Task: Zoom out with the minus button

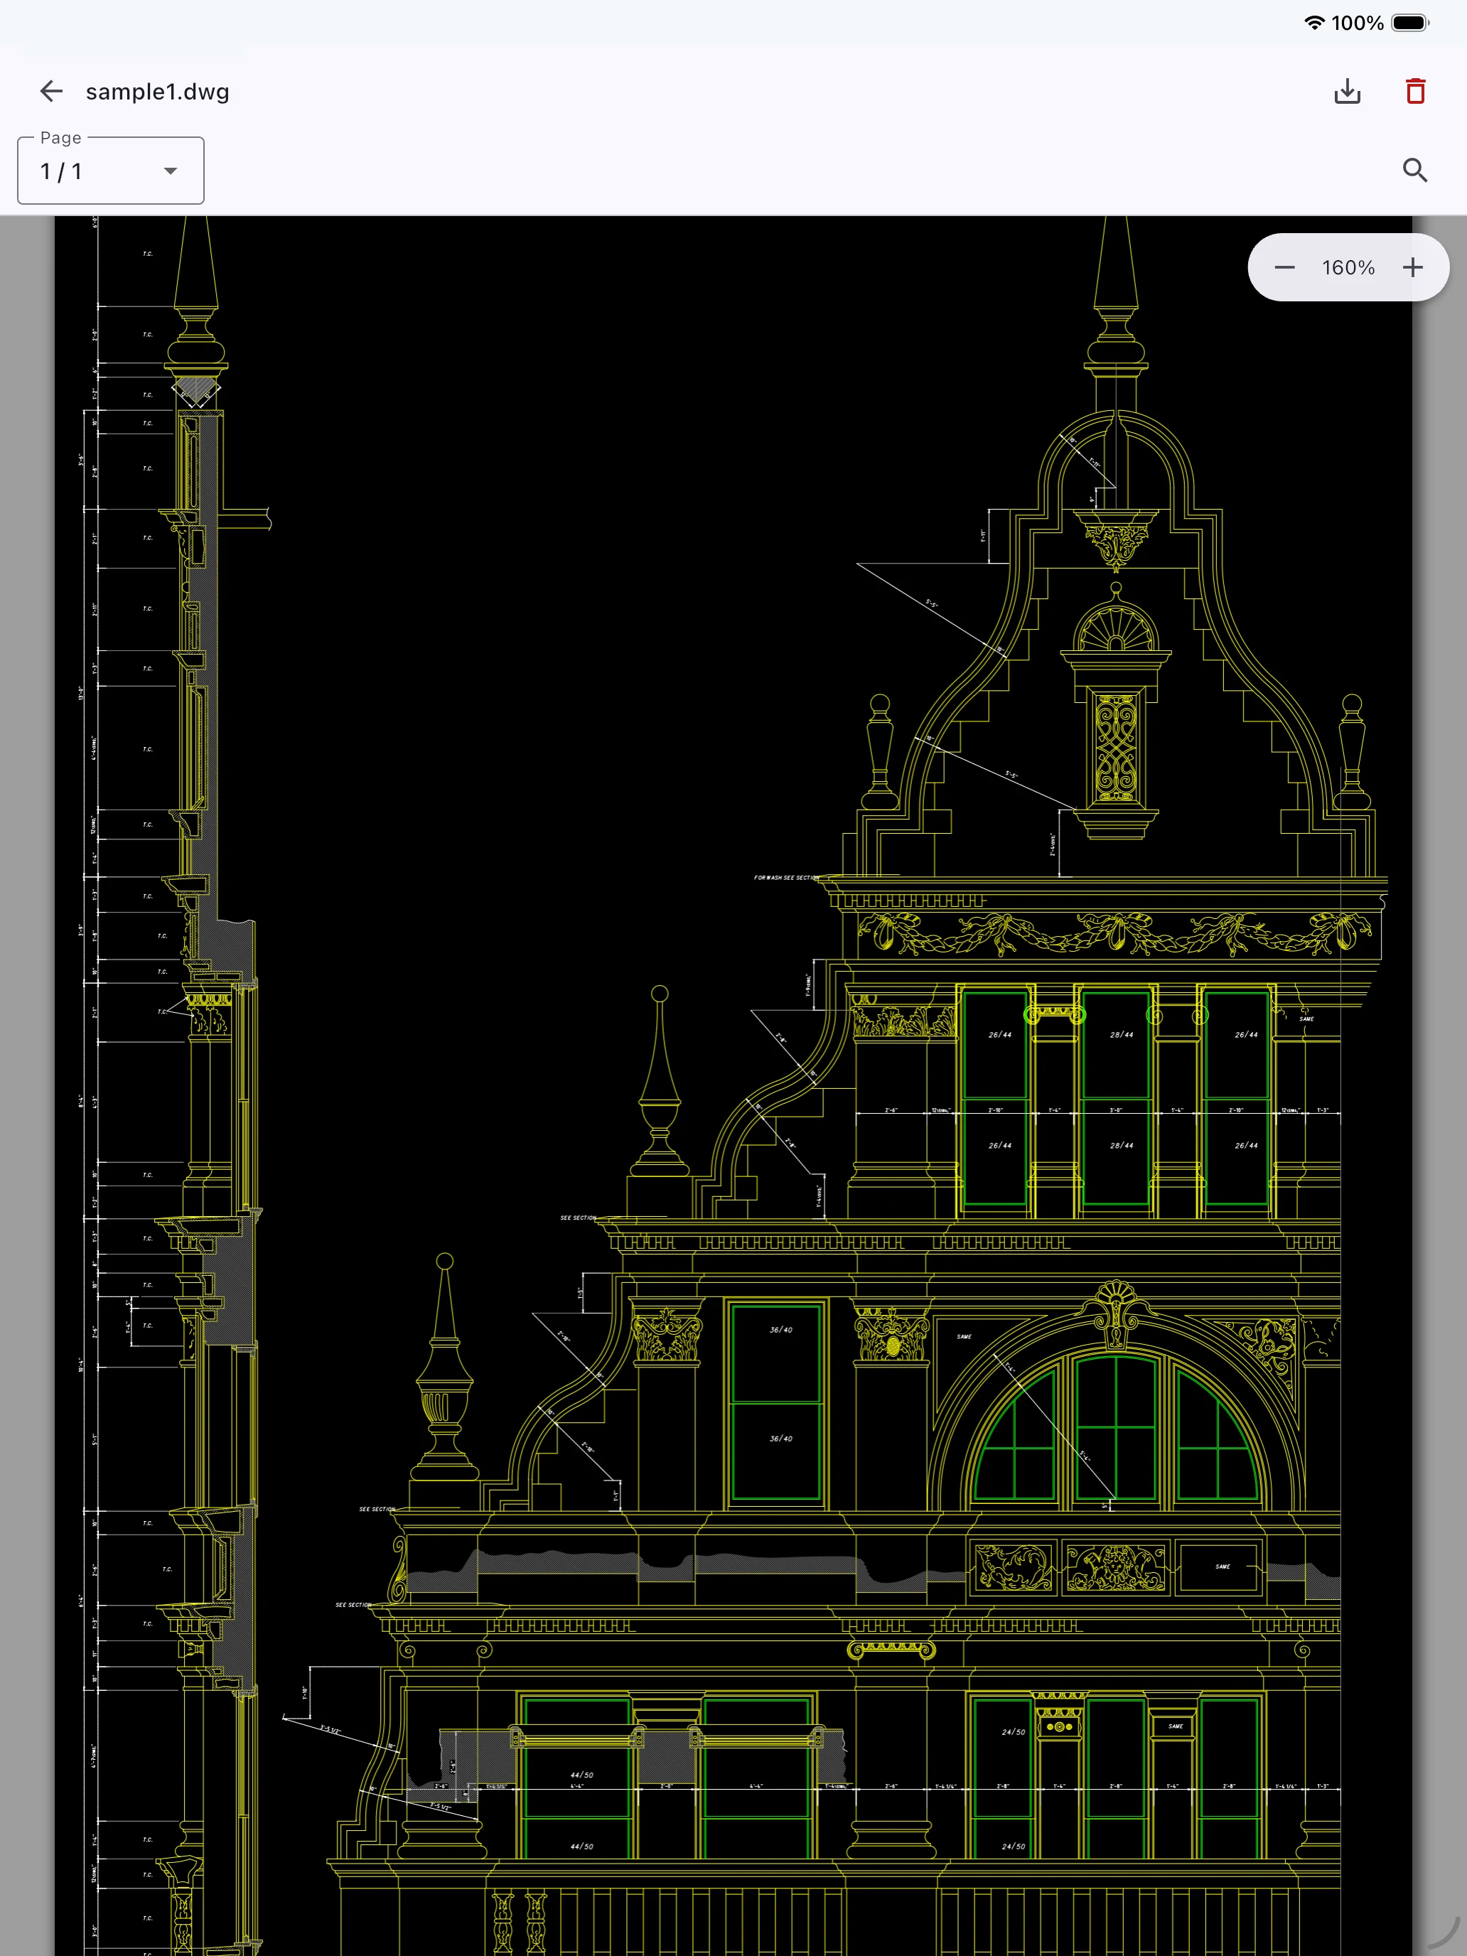Action: (x=1285, y=267)
